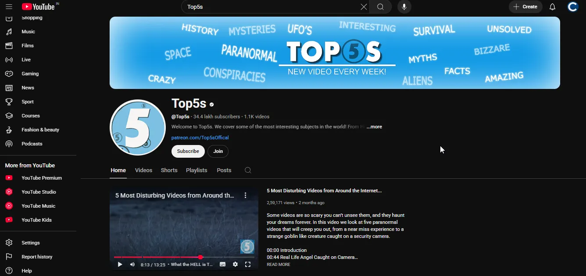The height and width of the screenshot is (276, 586).
Task: Open News in the sidebar
Action: [38, 88]
